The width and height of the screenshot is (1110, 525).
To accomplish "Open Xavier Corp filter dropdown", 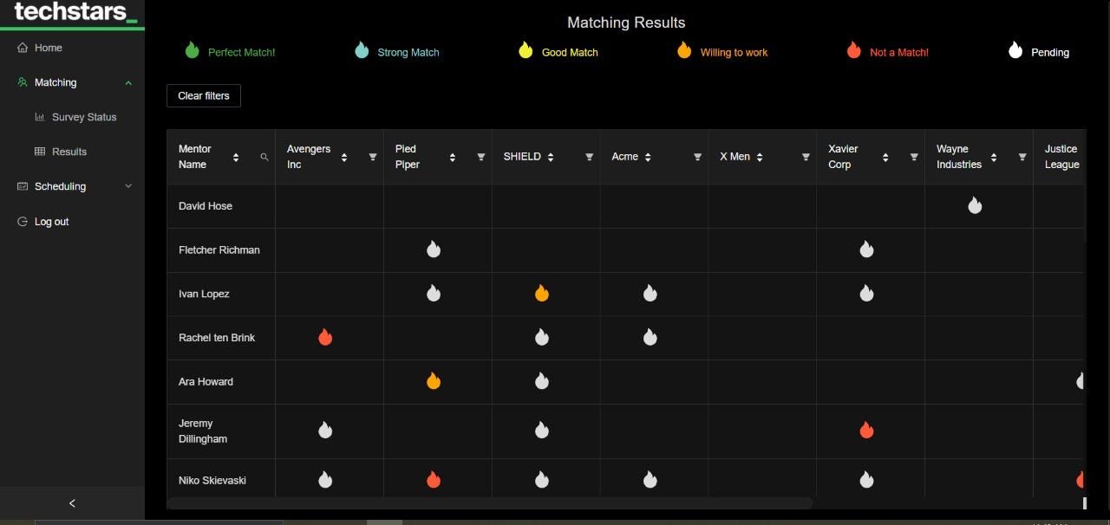I will click(x=914, y=157).
